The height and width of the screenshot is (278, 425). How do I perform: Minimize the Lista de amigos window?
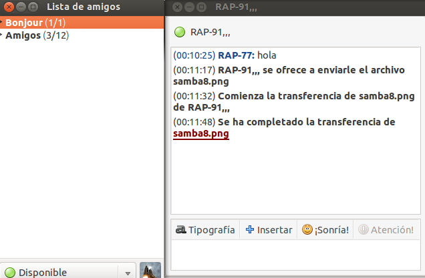pos(21,7)
